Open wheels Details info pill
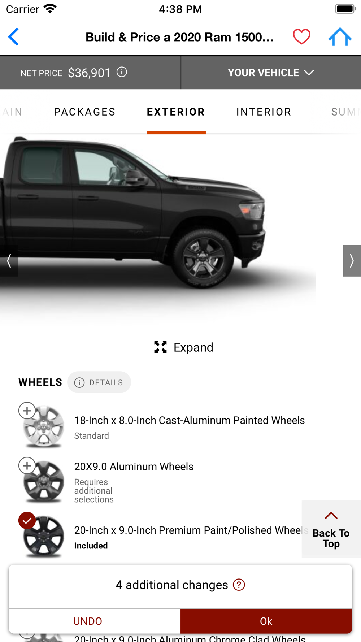361x642 pixels. [x=99, y=382]
